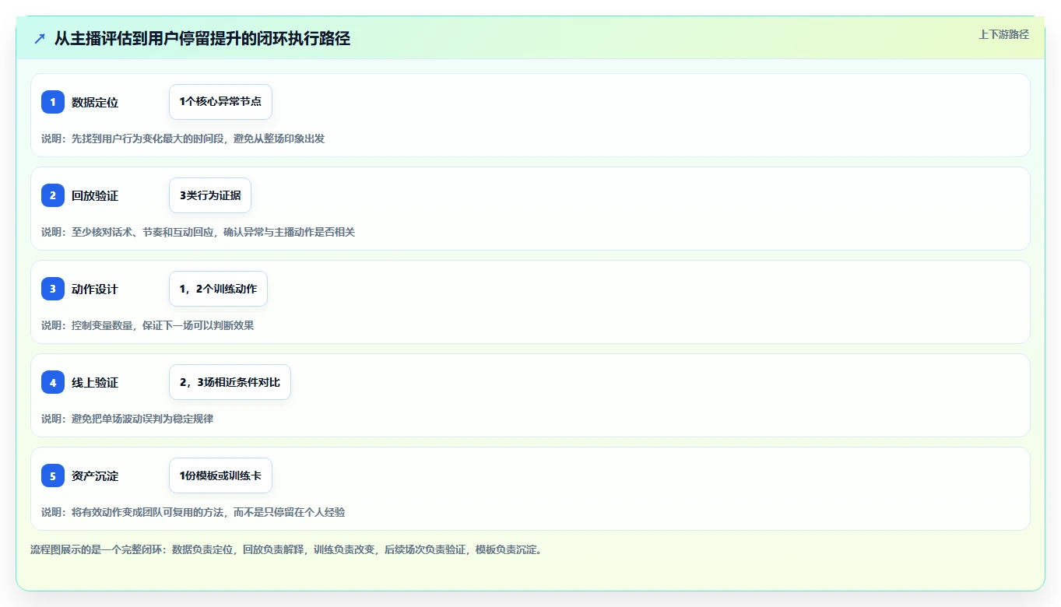
Task: Click the description starting 避免把单场波动误判
Action: click(x=128, y=419)
